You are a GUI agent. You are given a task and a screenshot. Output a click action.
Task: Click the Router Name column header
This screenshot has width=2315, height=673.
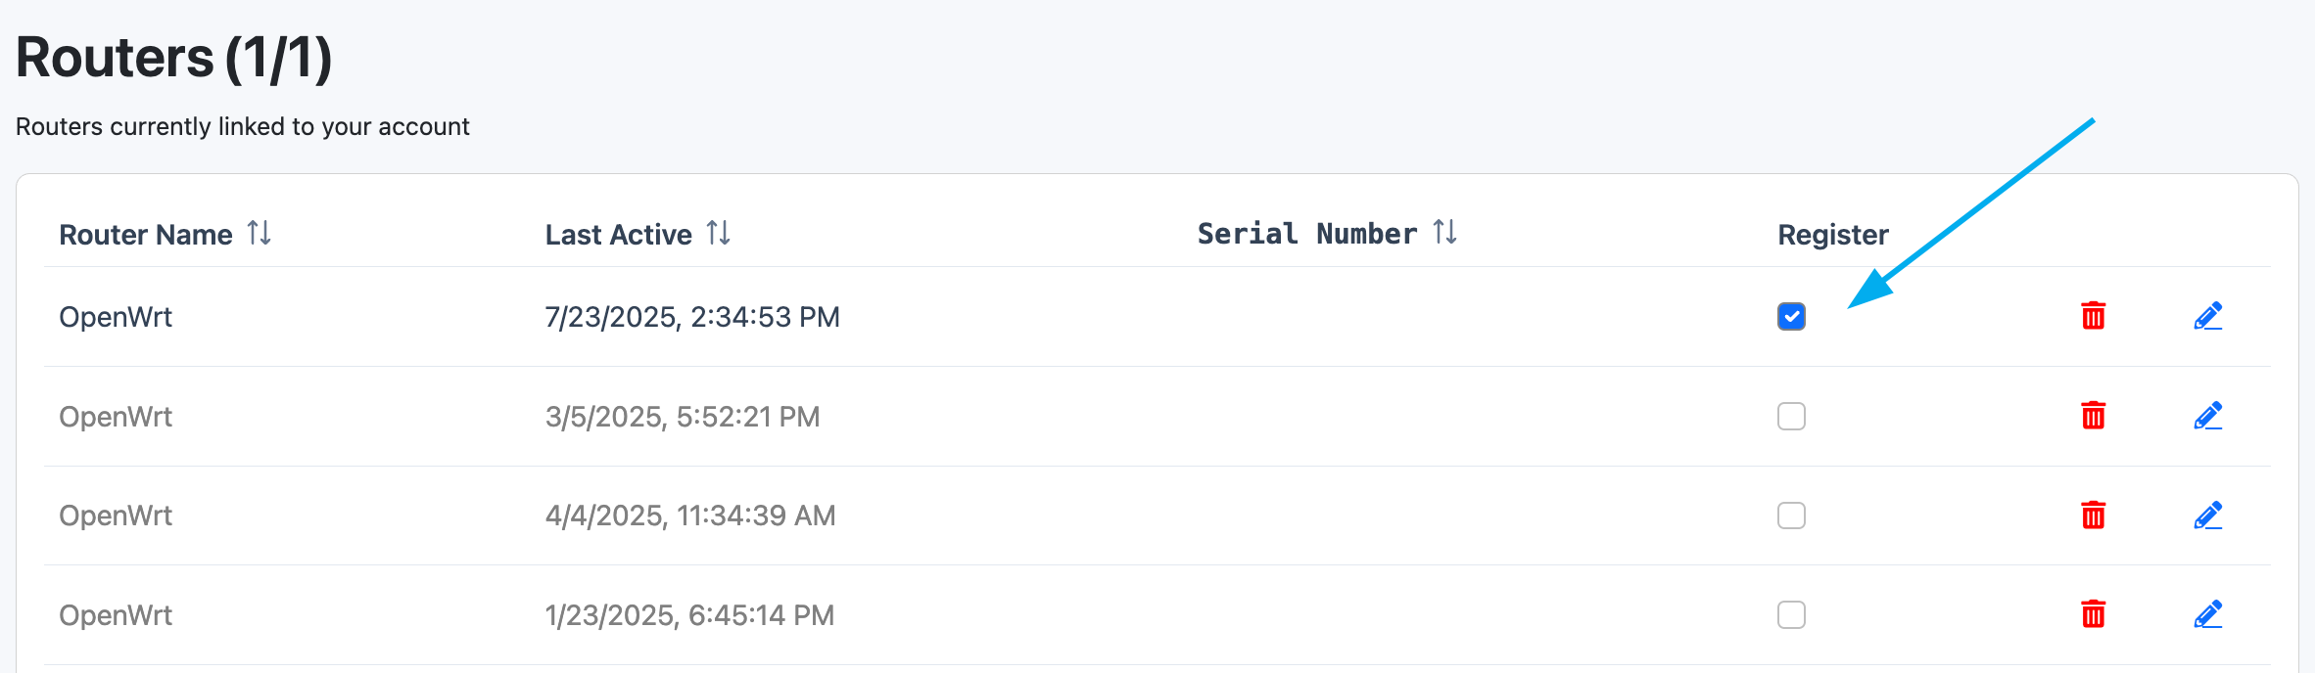[146, 235]
